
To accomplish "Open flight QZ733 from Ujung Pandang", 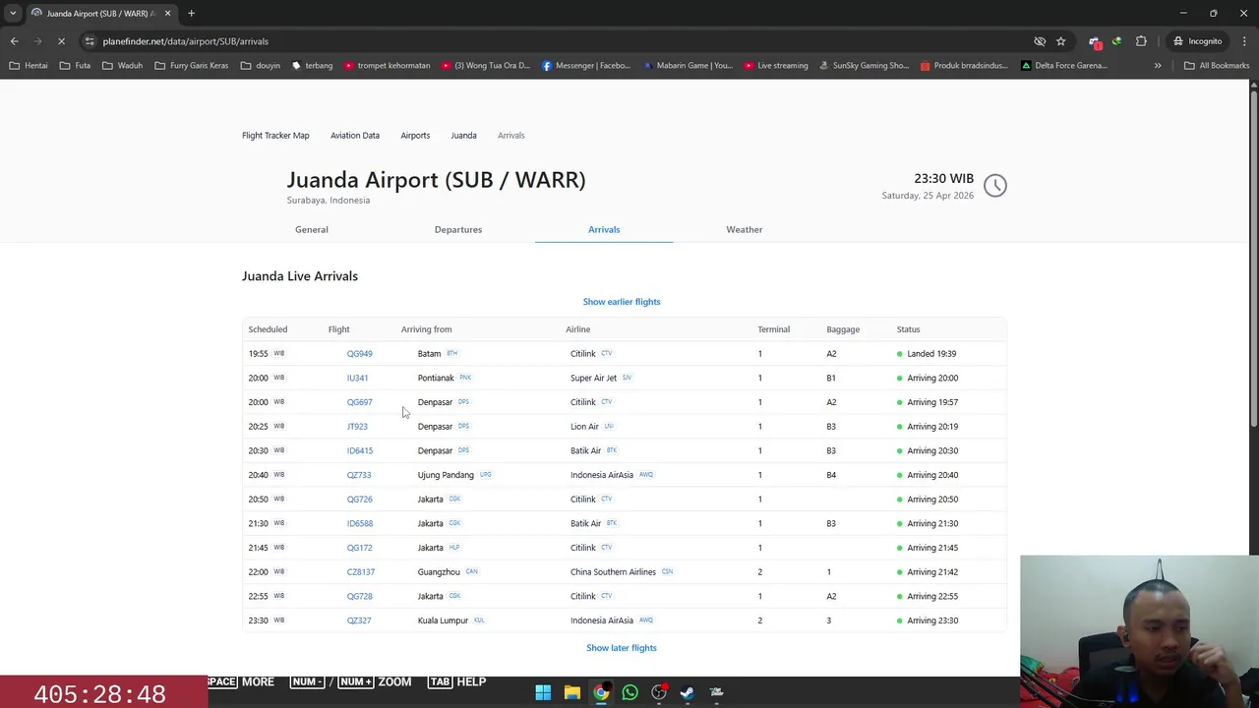I will coord(359,475).
